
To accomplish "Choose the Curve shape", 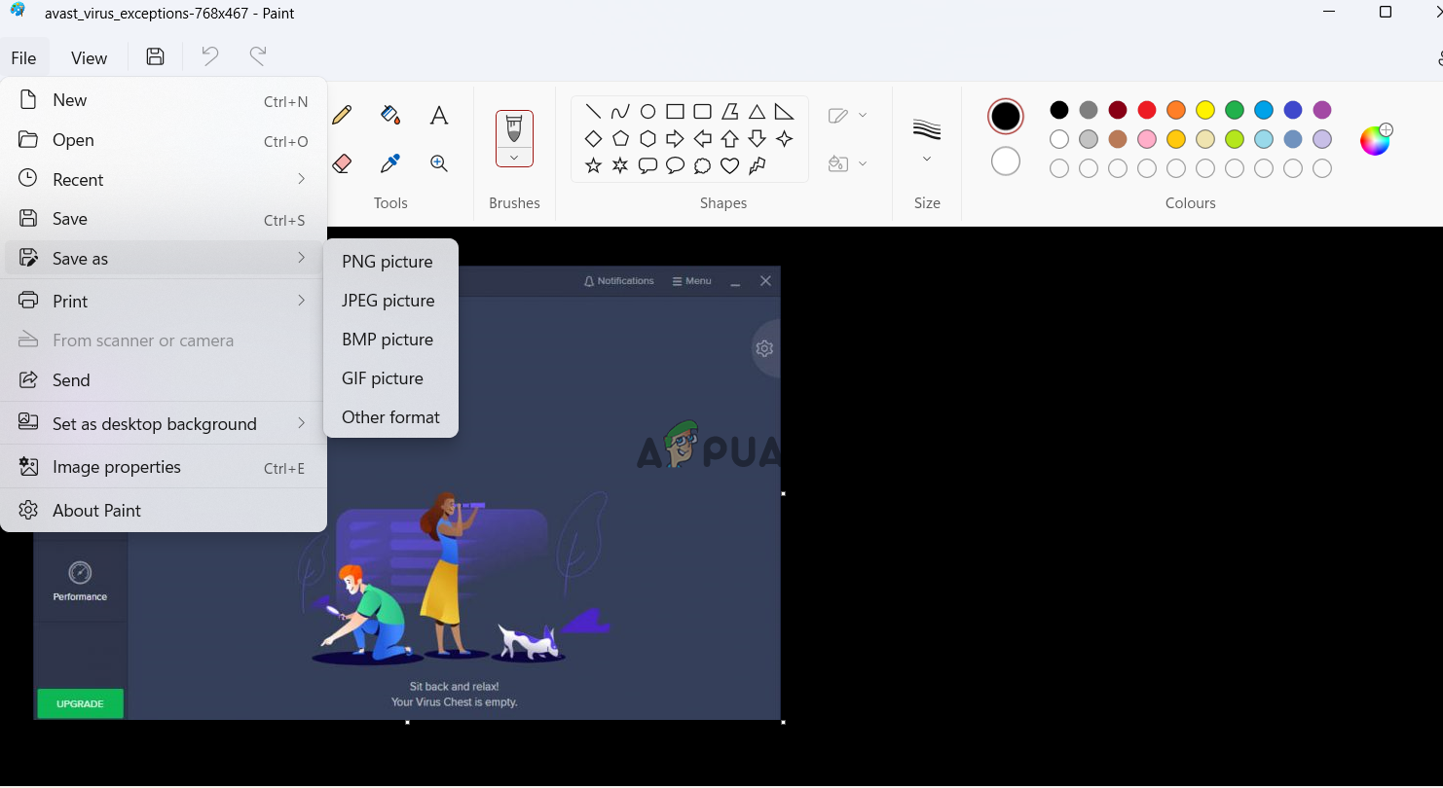I will coord(620,112).
